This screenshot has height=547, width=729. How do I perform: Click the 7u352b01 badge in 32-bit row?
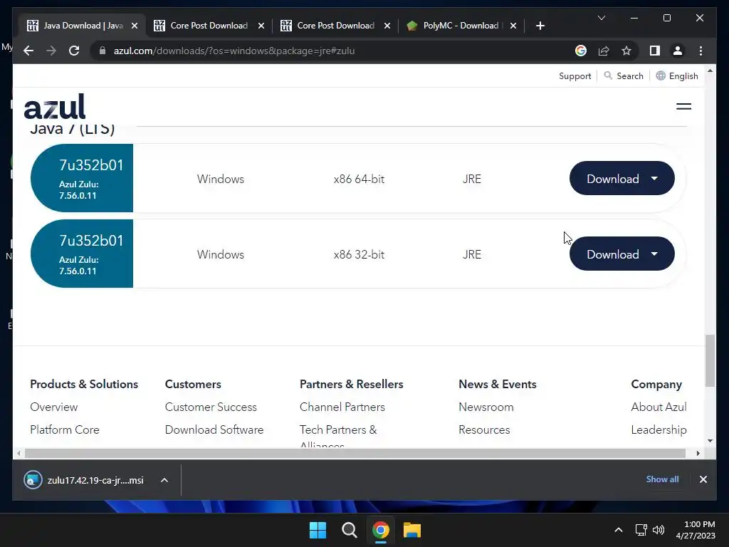pyautogui.click(x=82, y=254)
